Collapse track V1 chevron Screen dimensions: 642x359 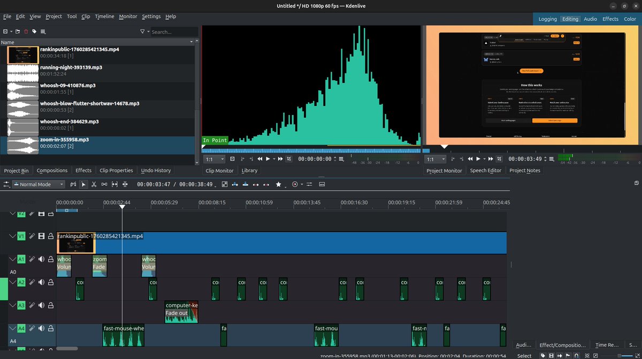13,236
